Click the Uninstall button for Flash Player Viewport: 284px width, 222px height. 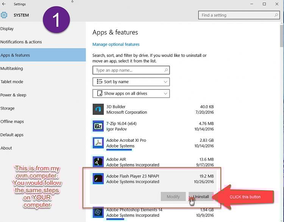tap(201, 197)
